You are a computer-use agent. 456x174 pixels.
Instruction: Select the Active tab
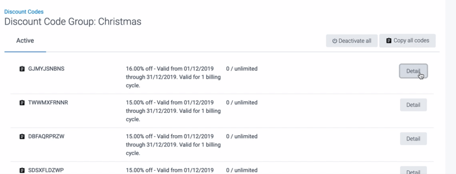pos(25,41)
